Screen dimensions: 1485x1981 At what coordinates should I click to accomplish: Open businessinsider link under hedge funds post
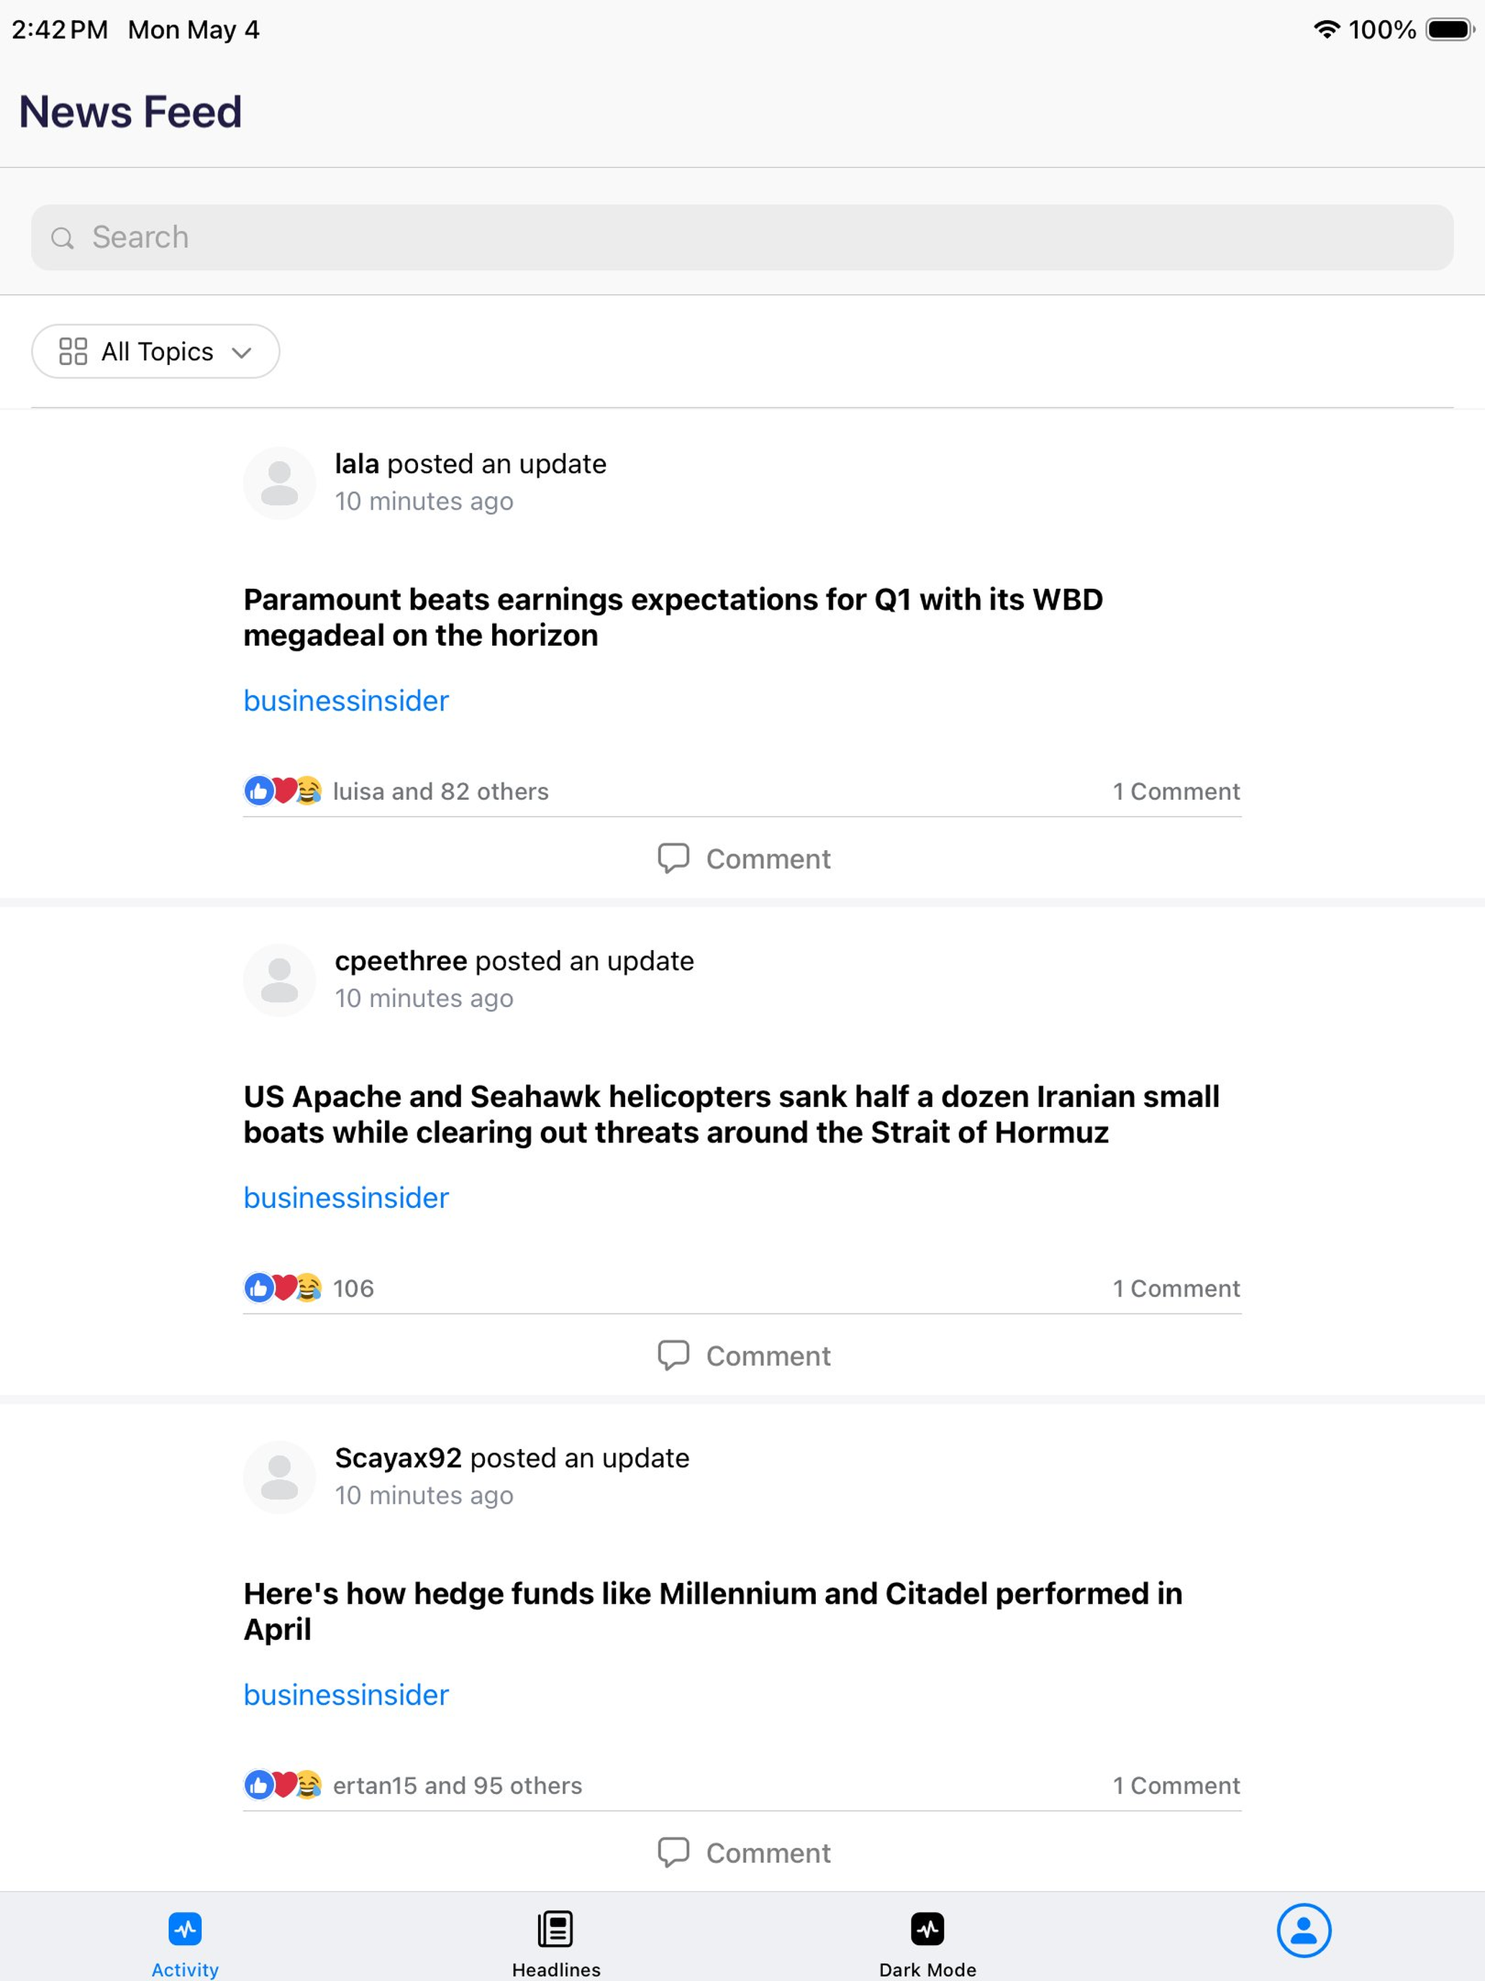(x=346, y=1695)
